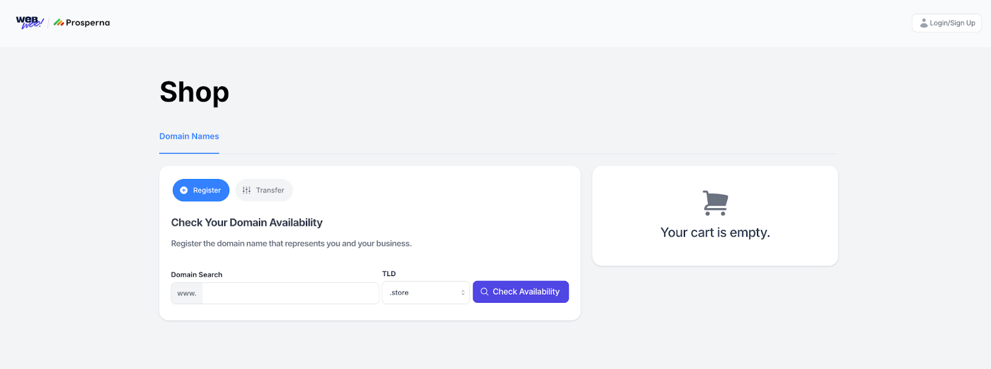Screen dimensions: 991x369
Task: Select the Register option pill
Action: (201, 190)
